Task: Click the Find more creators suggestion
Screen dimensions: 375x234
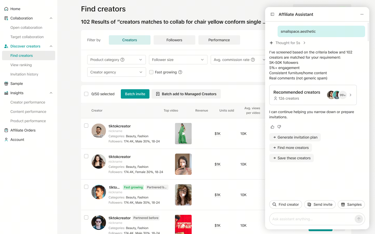Action: [291, 148]
